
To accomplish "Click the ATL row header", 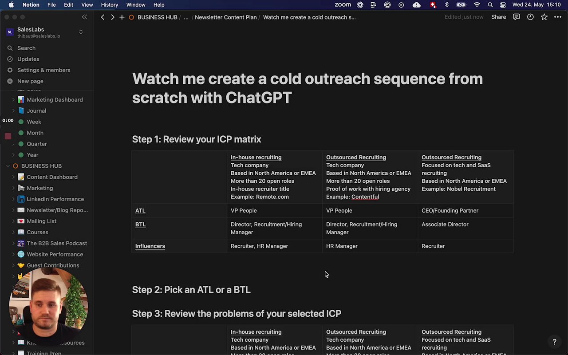I will (140, 210).
